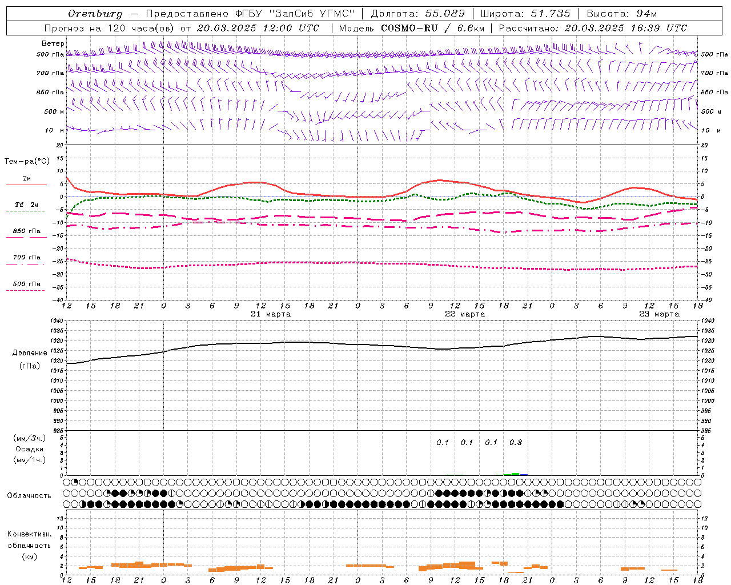Click the Давление pressure panel label
This screenshot has width=731, height=585.
point(30,353)
